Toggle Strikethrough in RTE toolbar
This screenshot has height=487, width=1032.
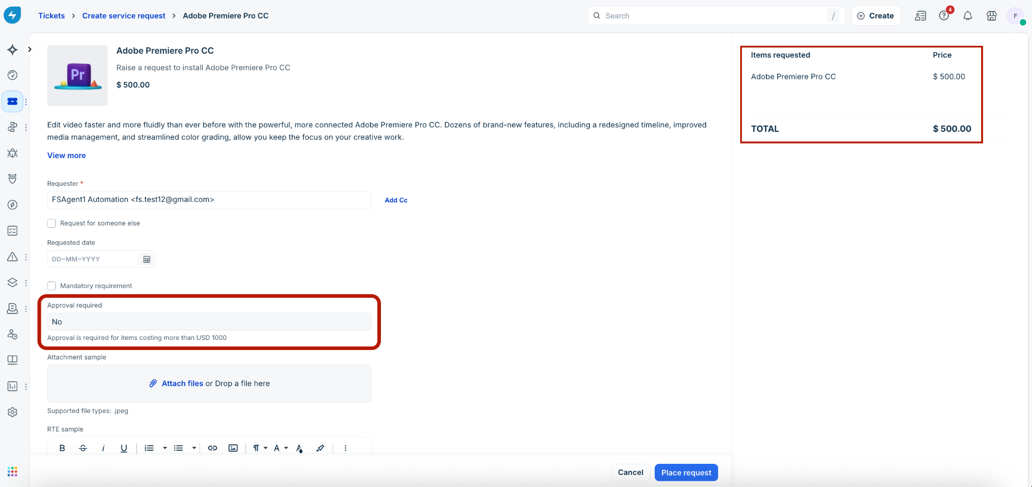(83, 448)
